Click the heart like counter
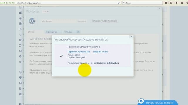 point(46,11)
